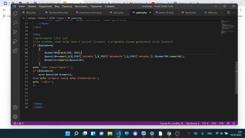
Task: Open the notifications bell in the status bar
Action: click(x=234, y=123)
